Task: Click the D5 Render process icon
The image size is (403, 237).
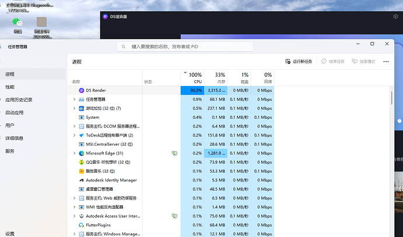Action: pos(81,91)
